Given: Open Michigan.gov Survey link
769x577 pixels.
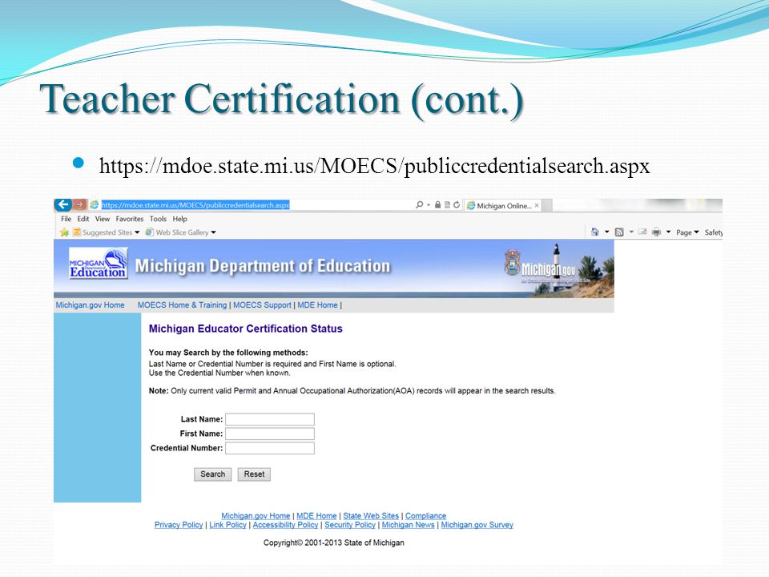Looking at the screenshot, I should [x=477, y=525].
